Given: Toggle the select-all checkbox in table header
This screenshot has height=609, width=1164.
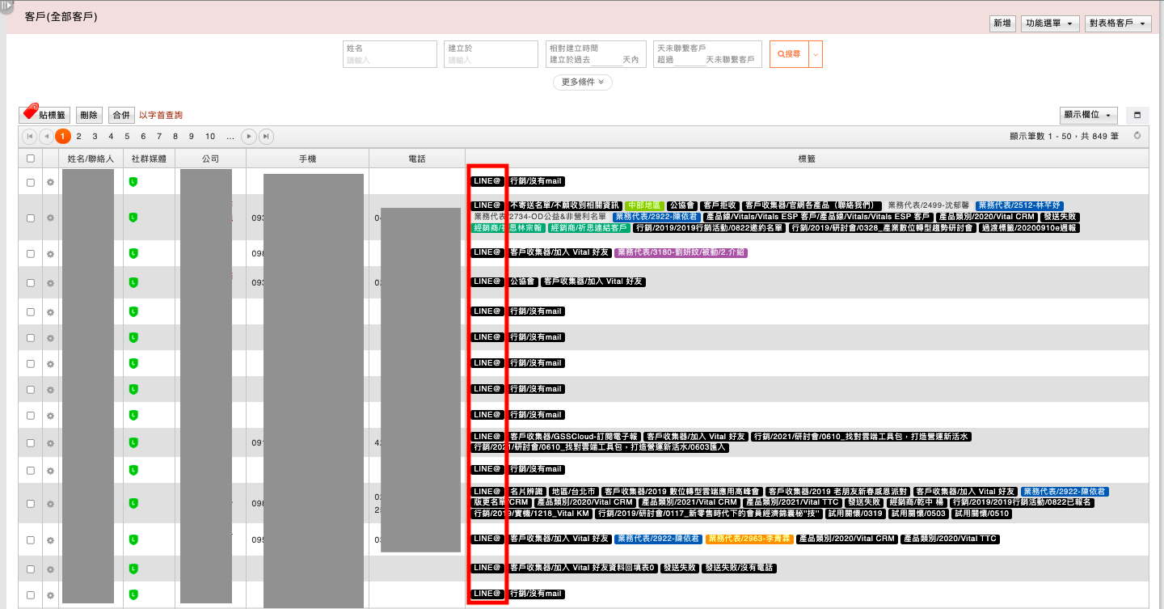Looking at the screenshot, I should [x=31, y=159].
